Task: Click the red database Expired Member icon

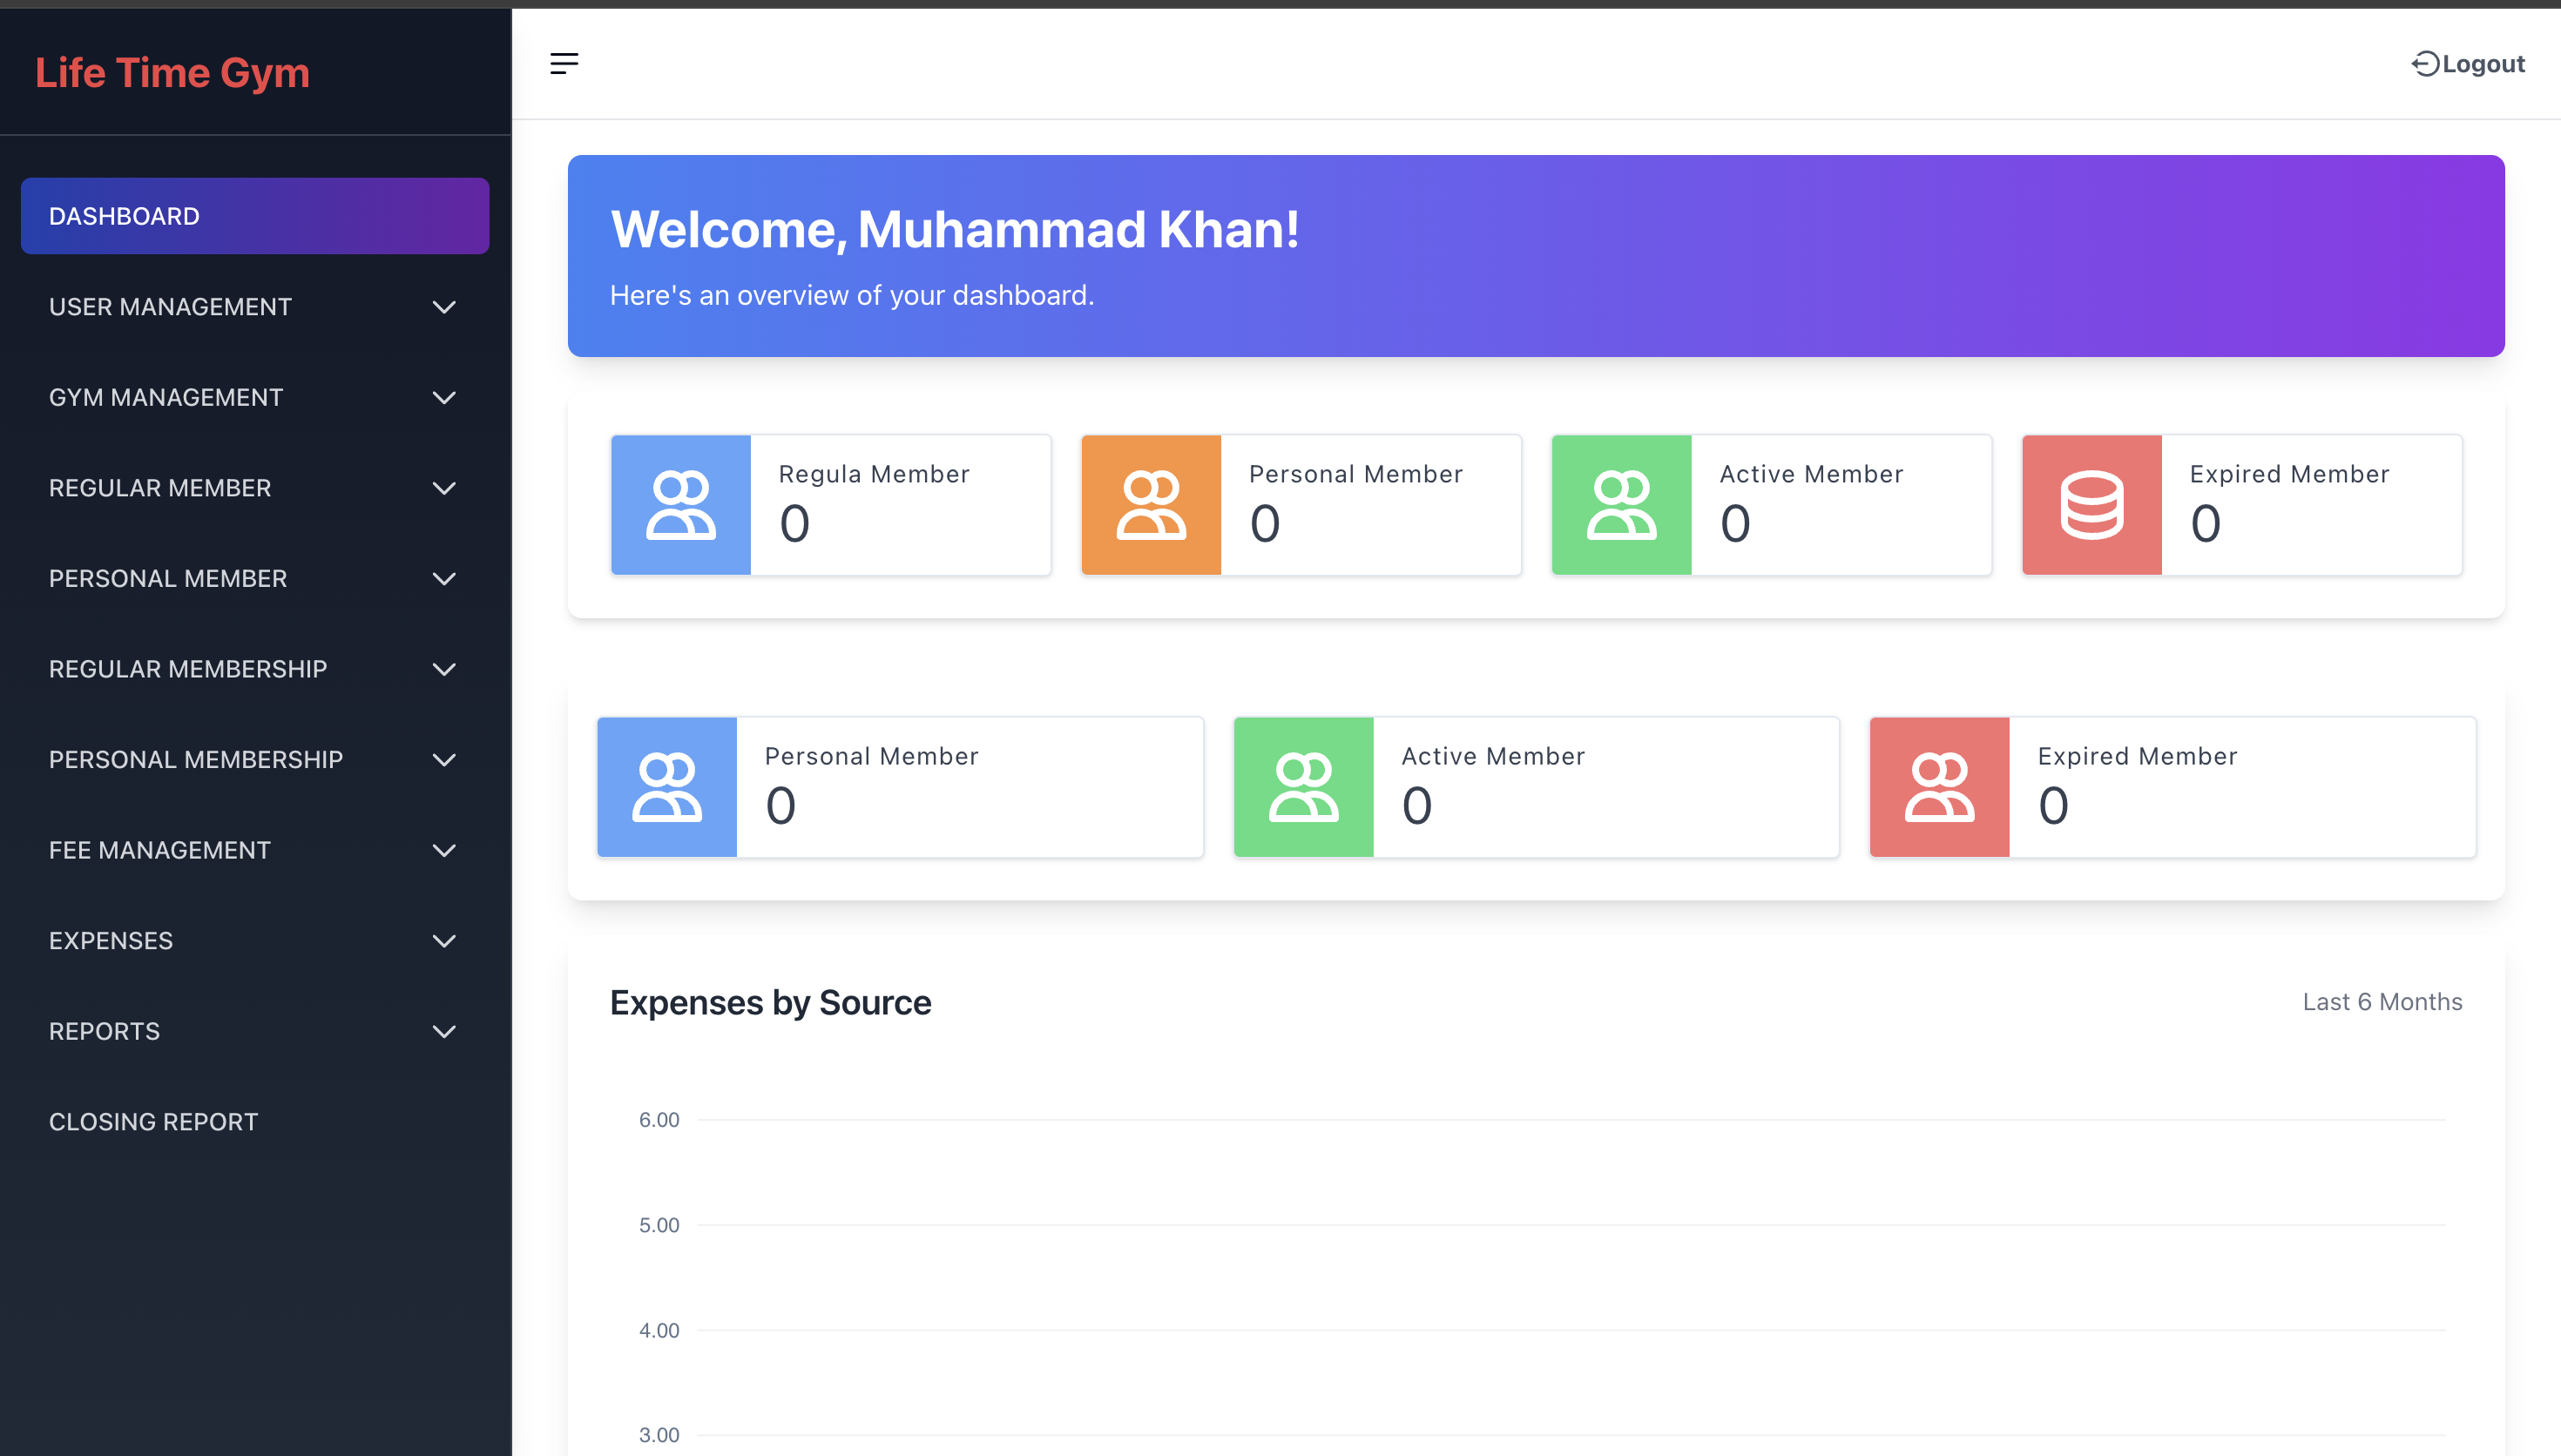Action: pyautogui.click(x=2092, y=505)
